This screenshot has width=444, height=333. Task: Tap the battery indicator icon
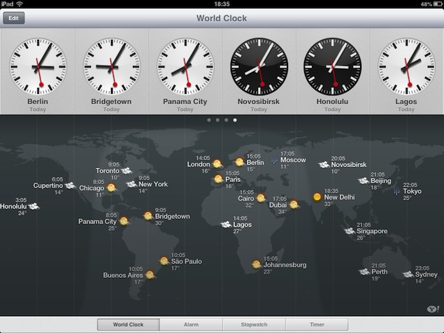pyautogui.click(x=437, y=4)
